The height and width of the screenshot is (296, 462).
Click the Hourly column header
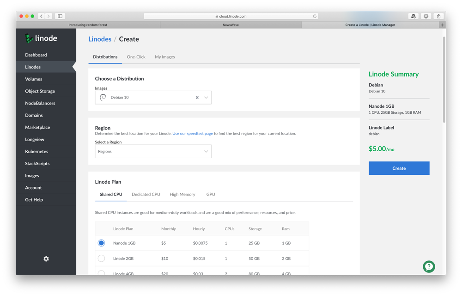[199, 229]
